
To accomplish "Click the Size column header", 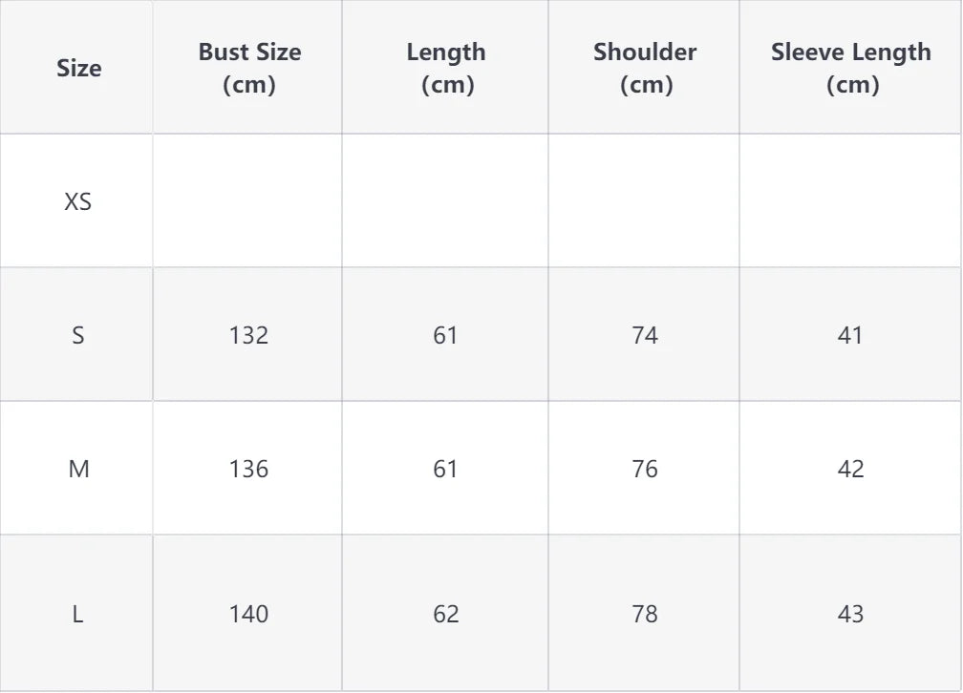I will pyautogui.click(x=78, y=68).
